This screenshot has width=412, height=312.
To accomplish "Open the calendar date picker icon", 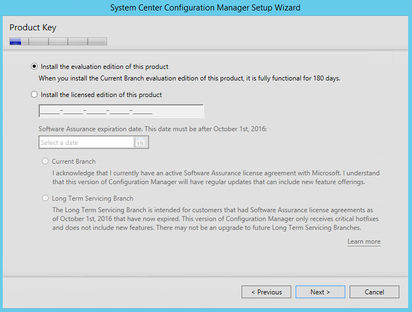I will pos(140,143).
